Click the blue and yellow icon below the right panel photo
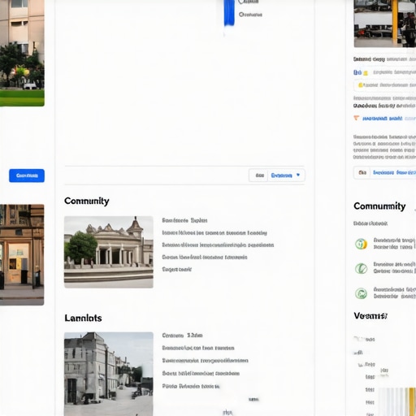 point(361,72)
